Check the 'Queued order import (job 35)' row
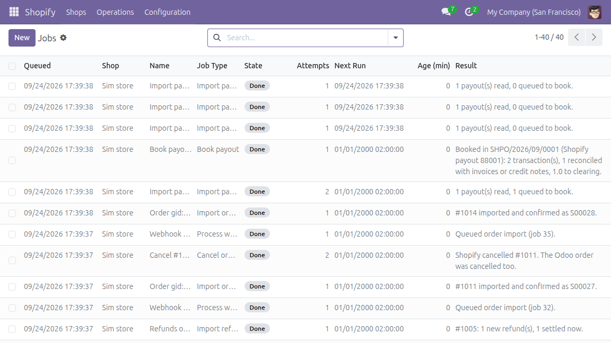 click(x=13, y=234)
